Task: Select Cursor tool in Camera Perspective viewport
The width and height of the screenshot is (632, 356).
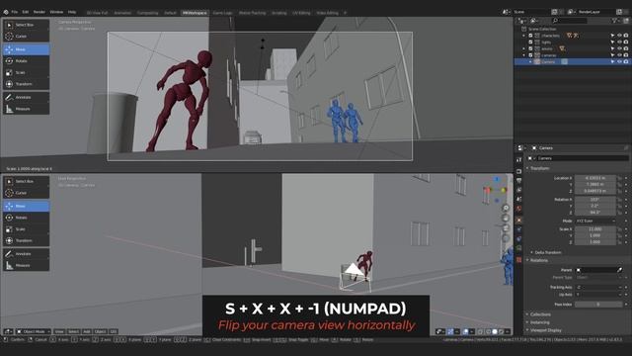Action: [27, 37]
